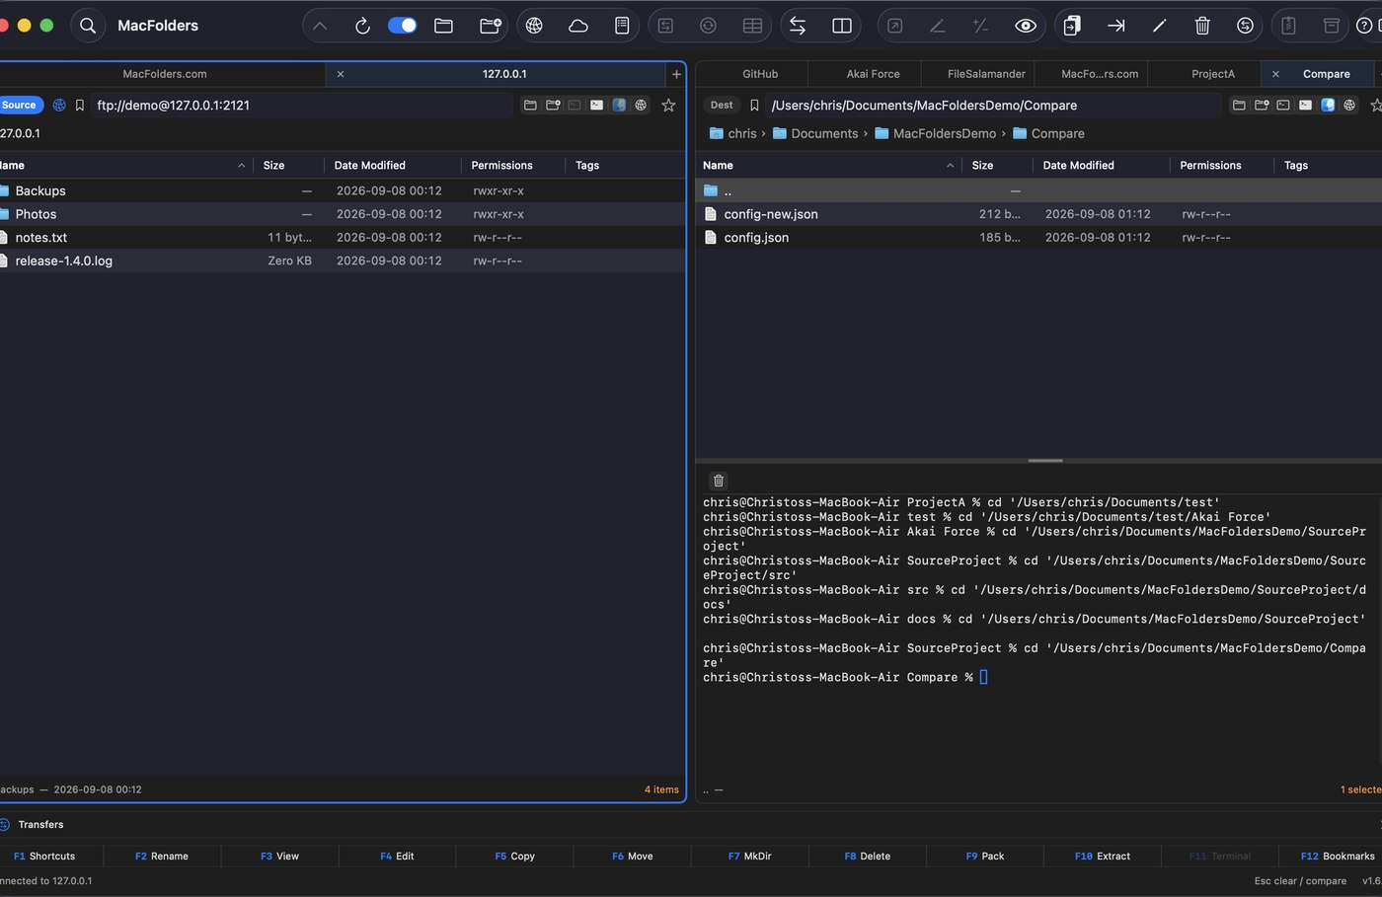This screenshot has width=1382, height=897.
Task: Sort right pane by Size column
Action: point(997,165)
